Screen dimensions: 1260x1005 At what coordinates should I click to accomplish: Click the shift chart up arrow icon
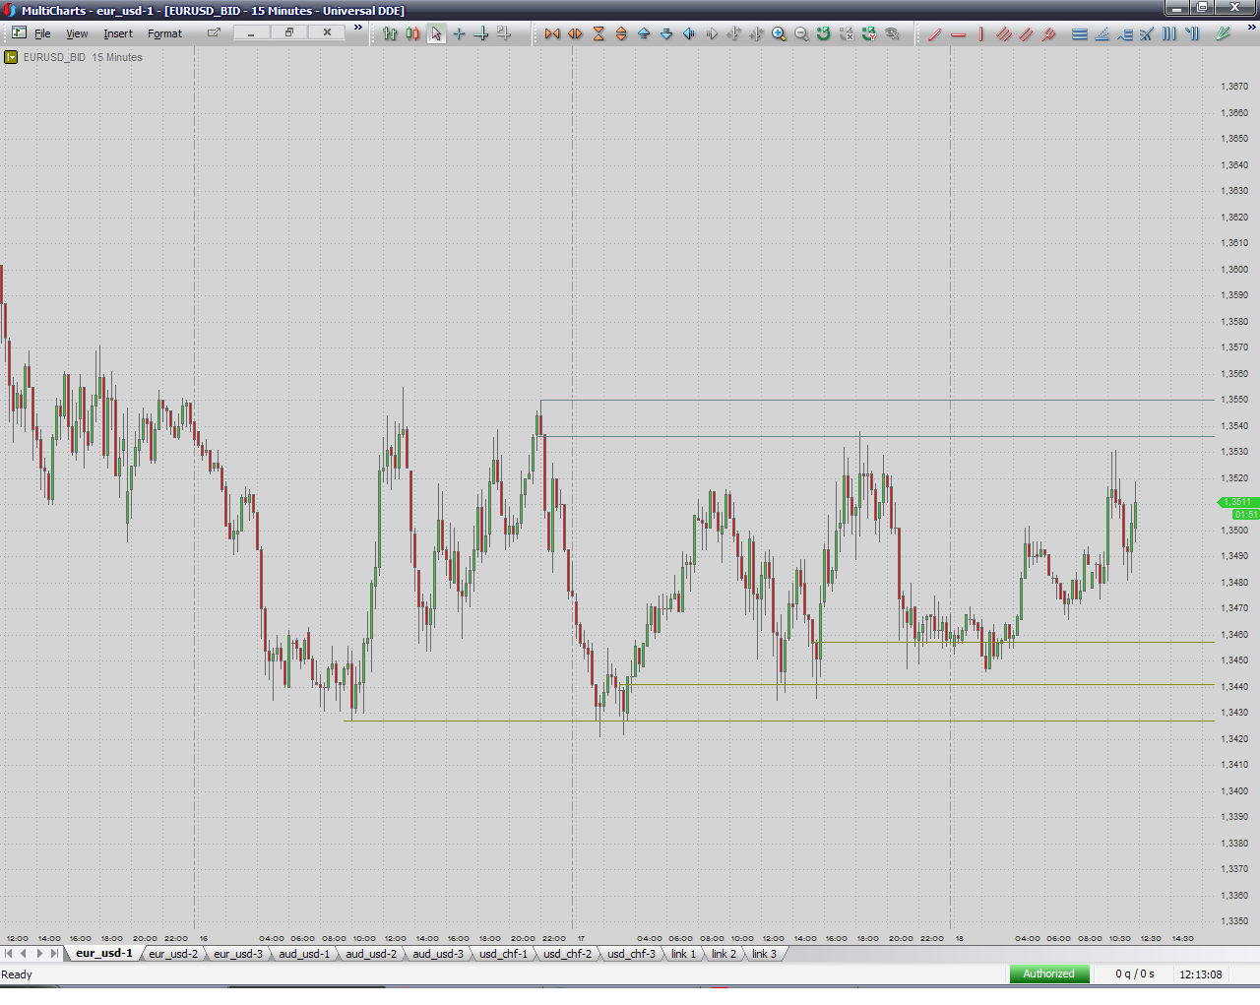[x=644, y=33]
